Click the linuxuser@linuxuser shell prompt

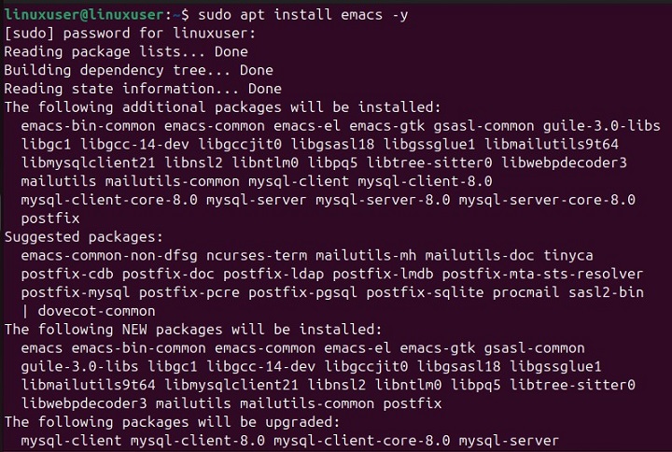pyautogui.click(x=90, y=15)
